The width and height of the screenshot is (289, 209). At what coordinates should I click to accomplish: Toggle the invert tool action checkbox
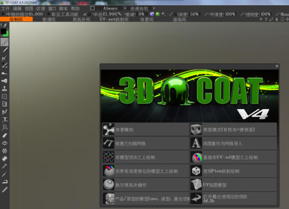tap(49, 14)
